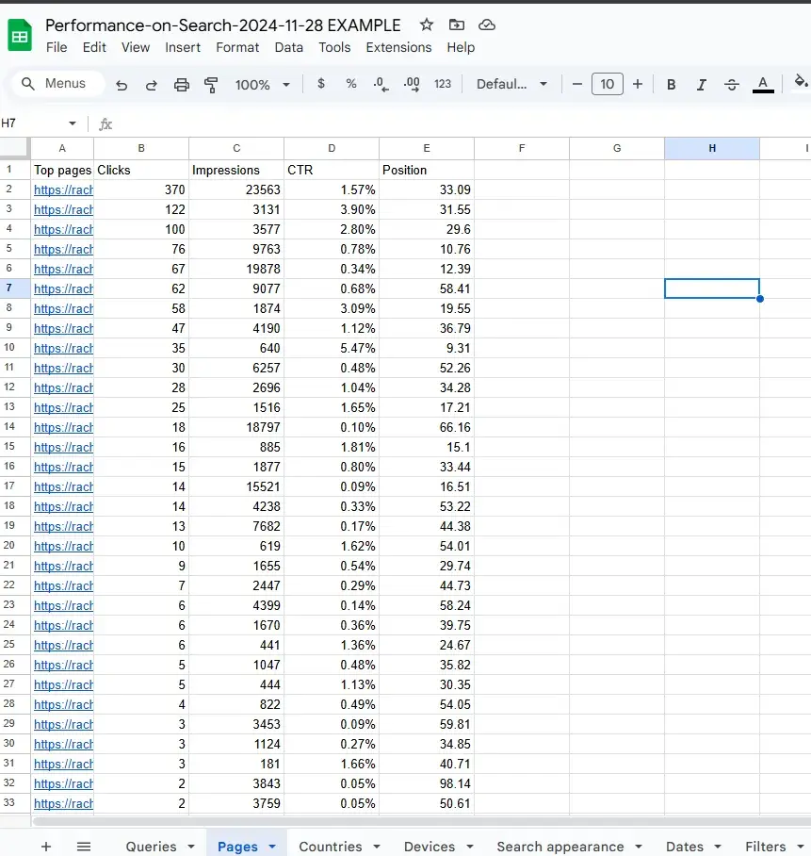Star this spreadsheet
Screen dimensions: 811x856
pyautogui.click(x=427, y=25)
